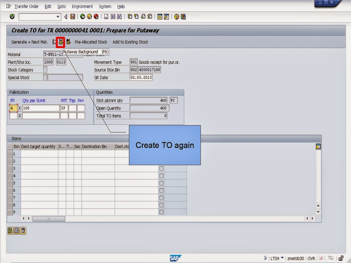This screenshot has width=351, height=263.
Task: Click OVR indicator in status bar
Action: [311, 258]
